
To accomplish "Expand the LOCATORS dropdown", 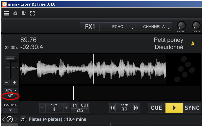I will (x=10, y=110).
